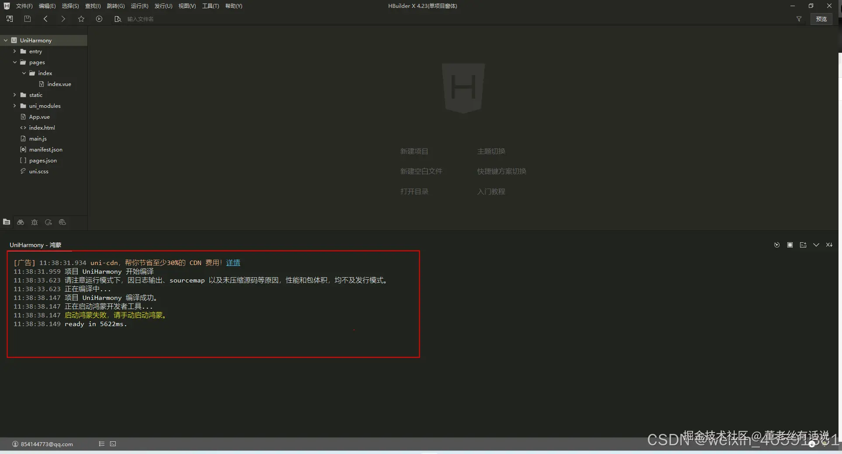Expand the uni_modules folder
The width and height of the screenshot is (842, 454).
click(14, 106)
